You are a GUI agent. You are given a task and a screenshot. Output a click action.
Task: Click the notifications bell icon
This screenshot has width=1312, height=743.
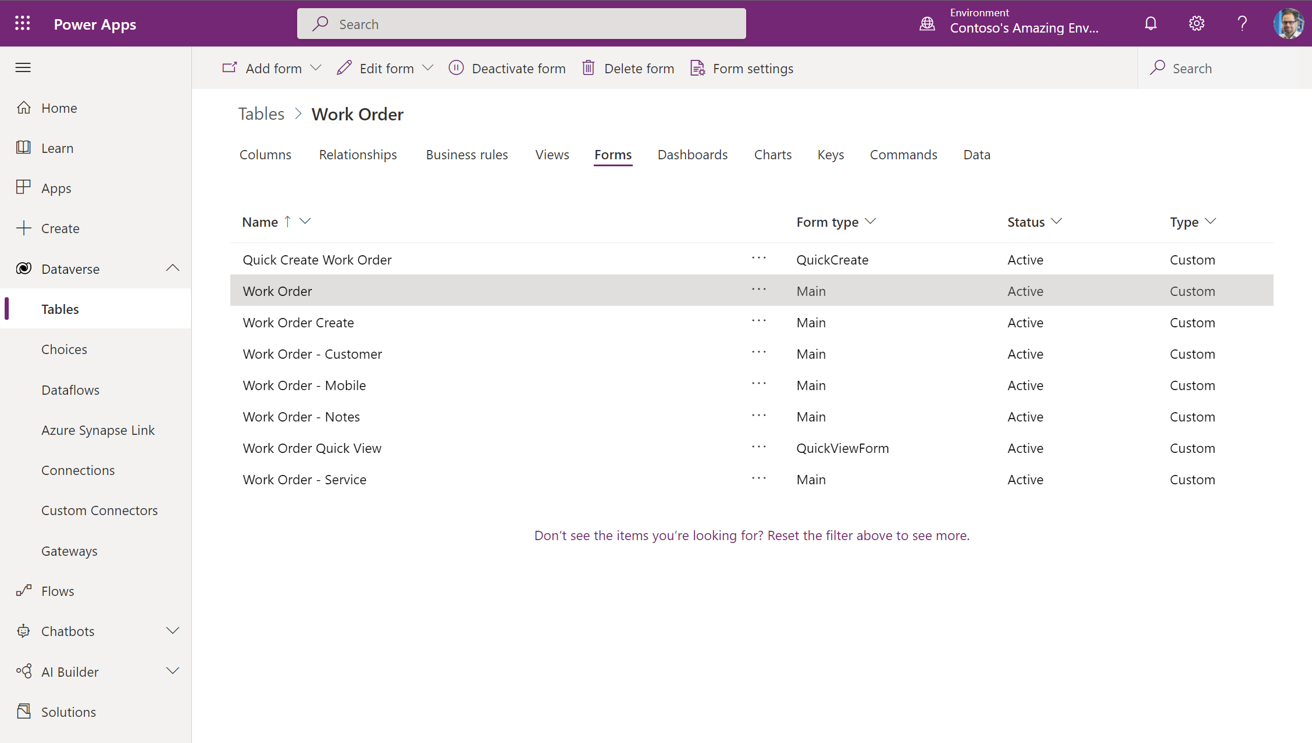(x=1150, y=23)
